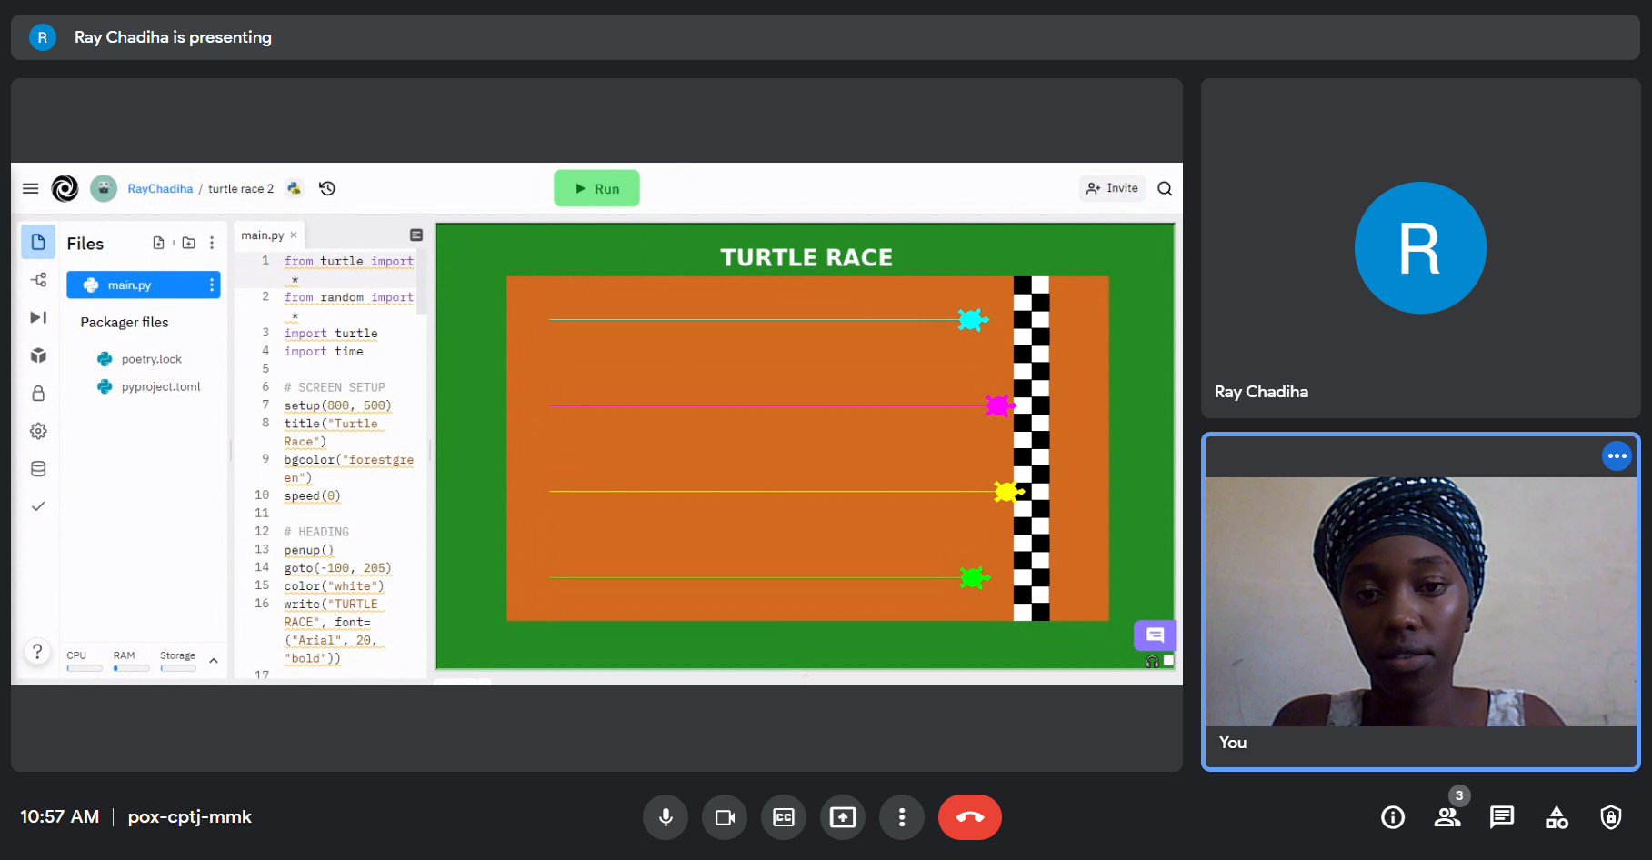Expand the resource usage chevron
This screenshot has height=860, width=1652.
click(x=214, y=661)
